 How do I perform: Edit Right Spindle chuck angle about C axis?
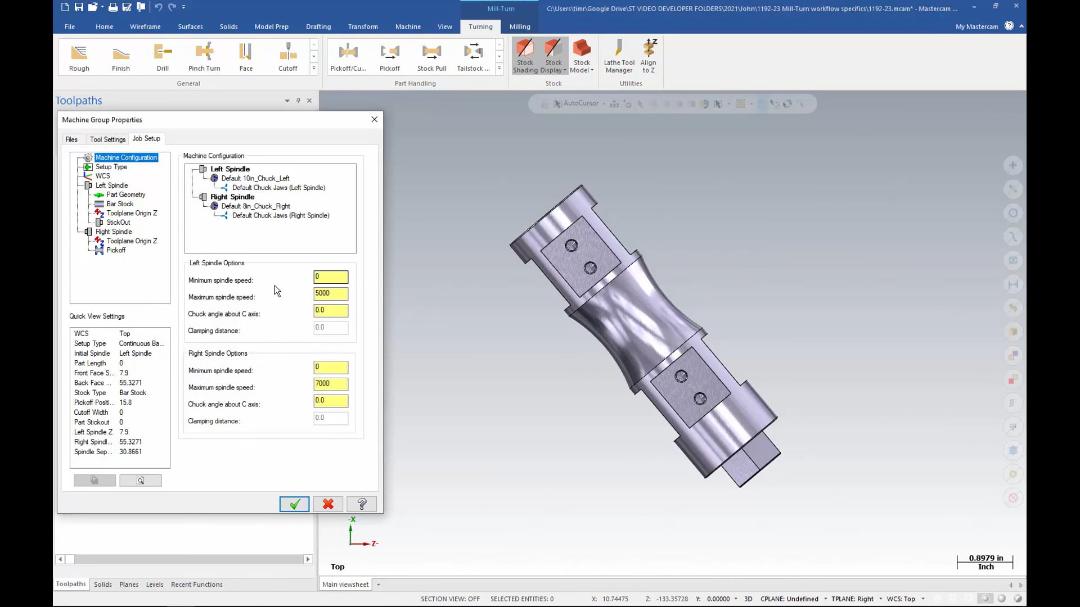[x=331, y=401]
